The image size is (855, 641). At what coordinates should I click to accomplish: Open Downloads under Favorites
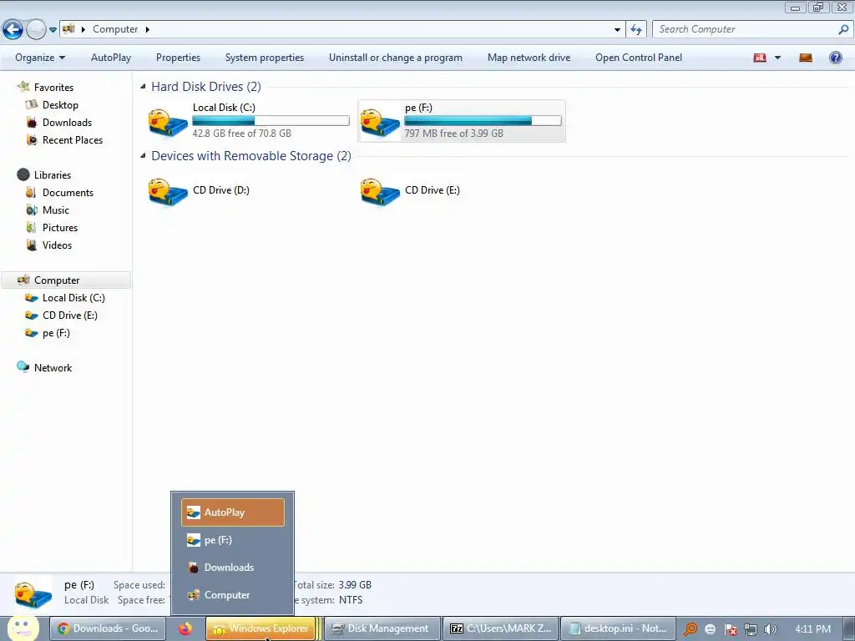[x=67, y=123]
